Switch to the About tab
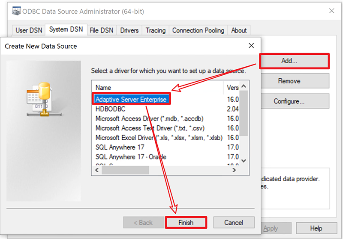343x239 pixels. (239, 30)
